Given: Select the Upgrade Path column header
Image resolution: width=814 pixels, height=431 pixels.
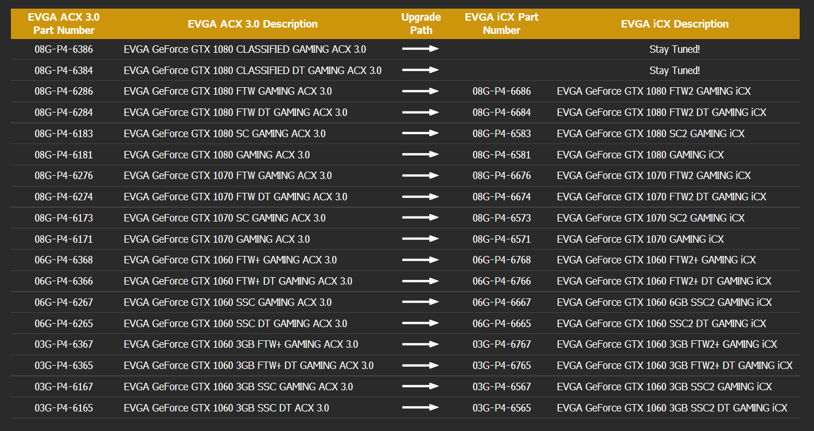Looking at the screenshot, I should [x=421, y=24].
